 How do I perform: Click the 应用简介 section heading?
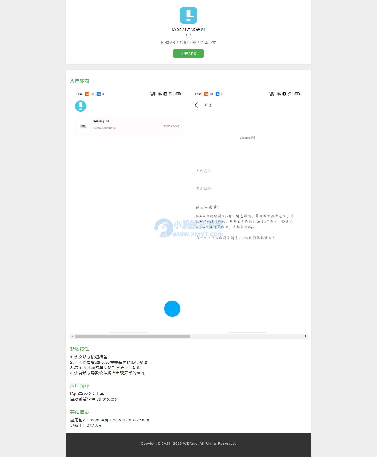click(79, 386)
